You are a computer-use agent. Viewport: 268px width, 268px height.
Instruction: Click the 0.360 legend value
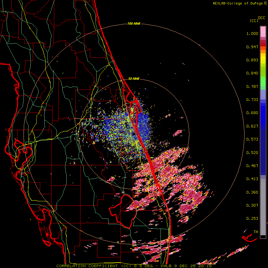pos(252,192)
